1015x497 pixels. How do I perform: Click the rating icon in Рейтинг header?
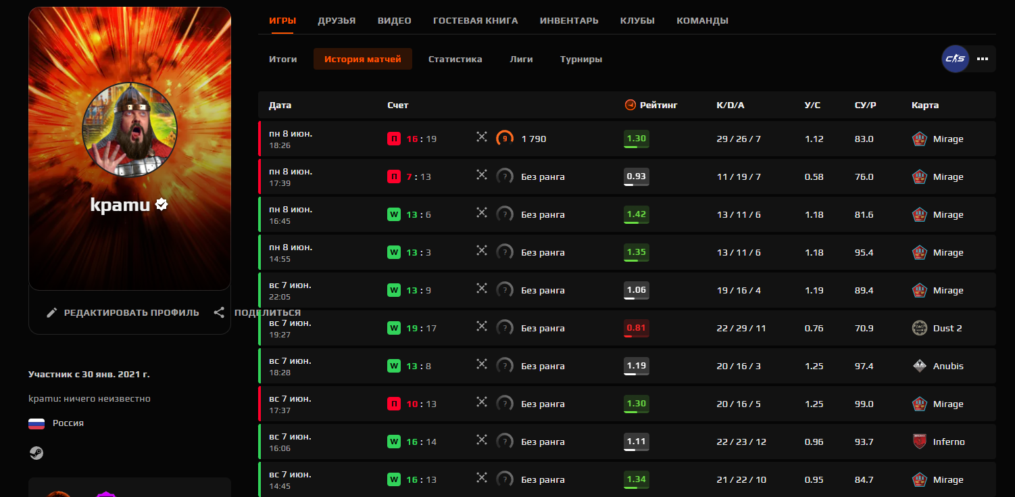[x=630, y=105]
